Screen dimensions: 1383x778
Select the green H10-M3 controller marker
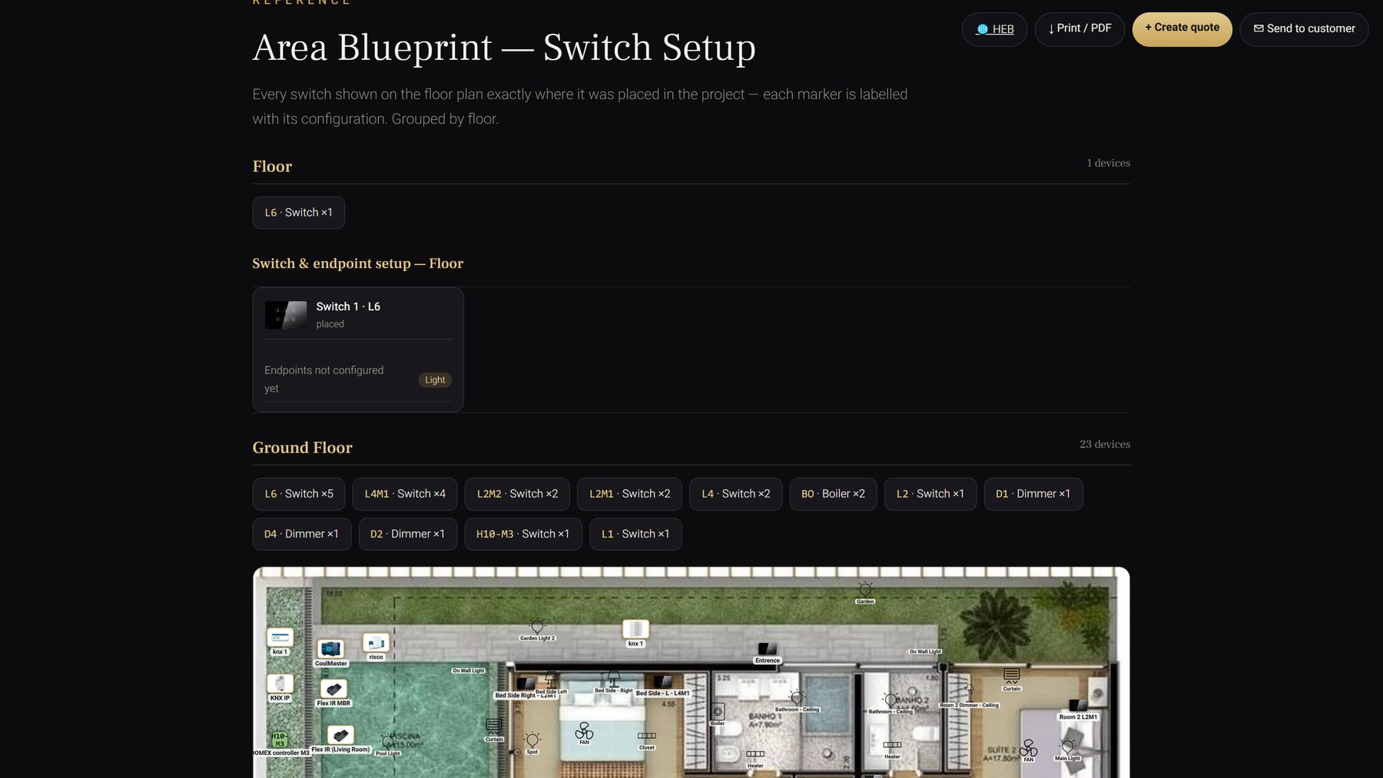[x=280, y=740]
